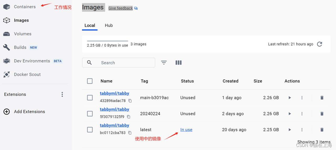Sort by the Created column header
Screen dimensions: 336x150
pyautogui.click(x=230, y=81)
